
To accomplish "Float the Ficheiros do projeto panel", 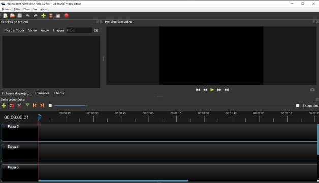I will pos(98,22).
